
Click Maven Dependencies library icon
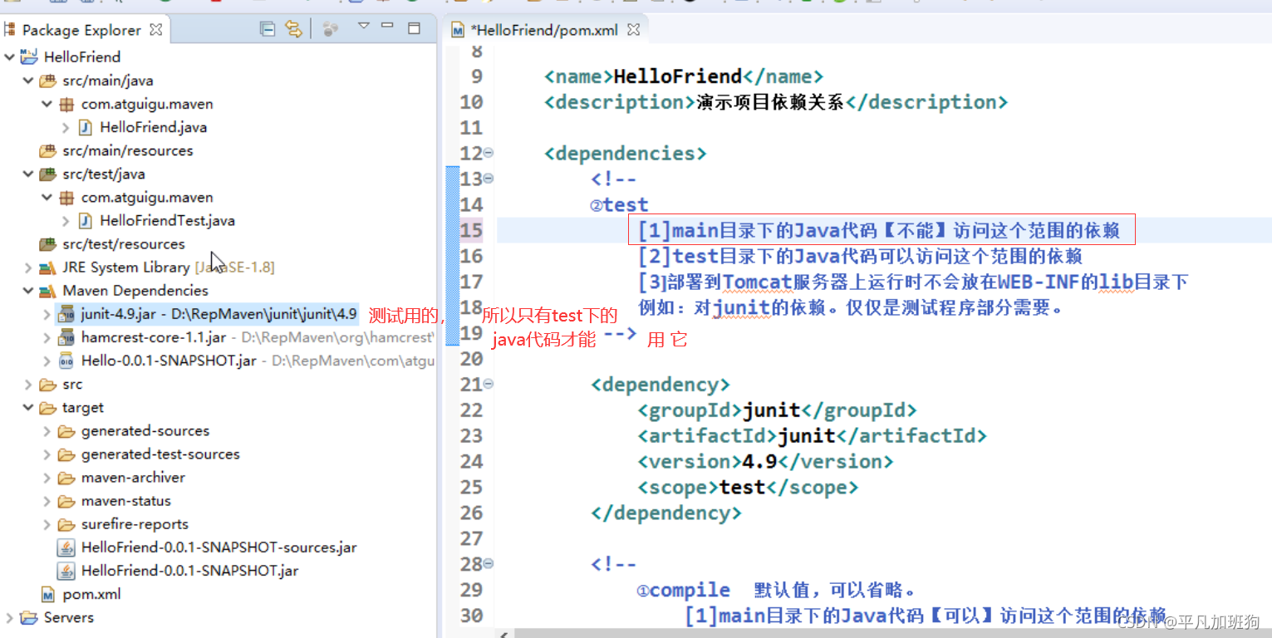[x=48, y=291]
